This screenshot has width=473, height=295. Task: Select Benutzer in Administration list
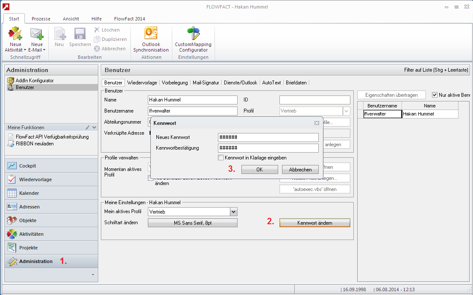[x=52, y=87]
